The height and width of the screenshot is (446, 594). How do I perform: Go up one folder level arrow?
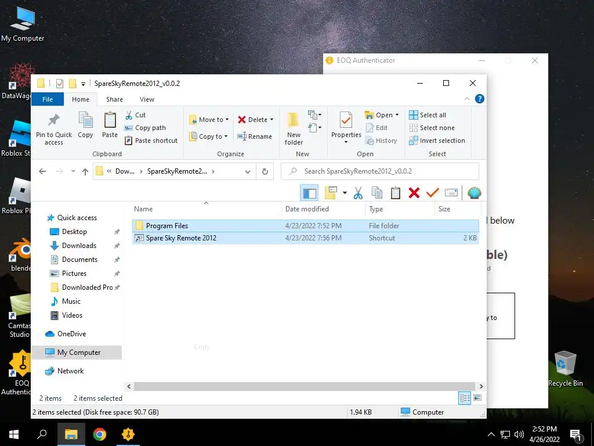(85, 171)
